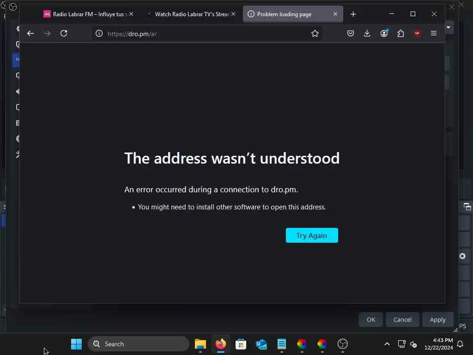Open OBS Studio from the taskbar
Viewport: 473px width, 355px height.
(342, 344)
